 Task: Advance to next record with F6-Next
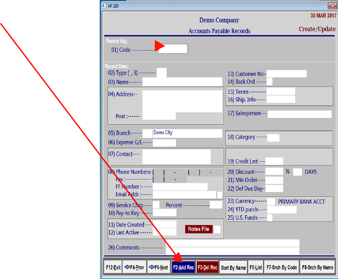pyautogui.click(x=159, y=267)
